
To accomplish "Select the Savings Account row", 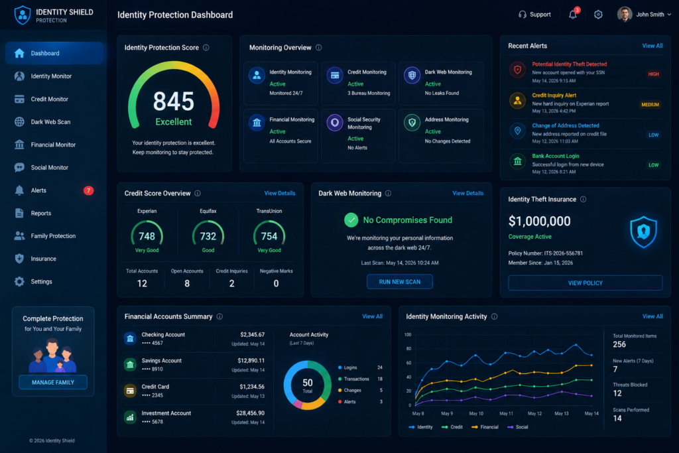I will (x=194, y=365).
